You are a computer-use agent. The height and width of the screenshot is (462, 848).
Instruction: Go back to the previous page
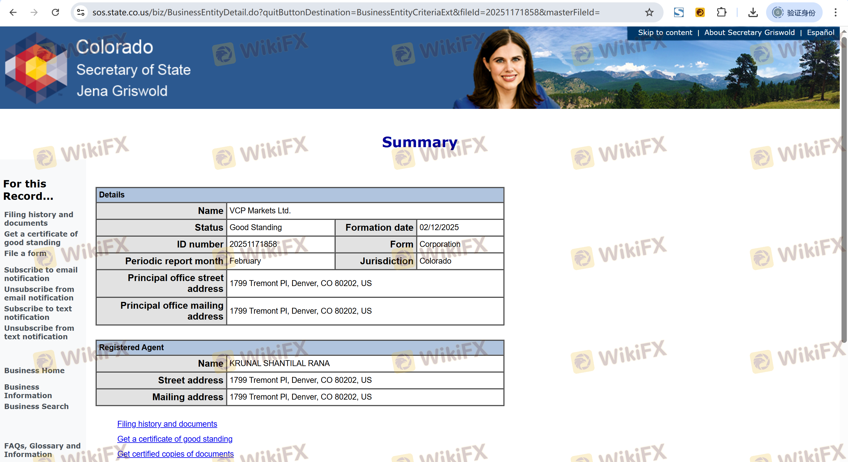[13, 12]
